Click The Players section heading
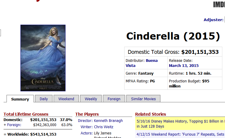Image resolution: width=225 pixels, height=138 pixels. pyautogui.click(x=87, y=114)
